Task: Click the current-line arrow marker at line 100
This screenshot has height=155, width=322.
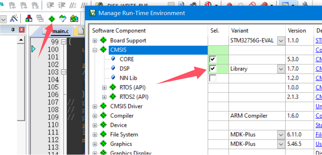Action: point(34,49)
